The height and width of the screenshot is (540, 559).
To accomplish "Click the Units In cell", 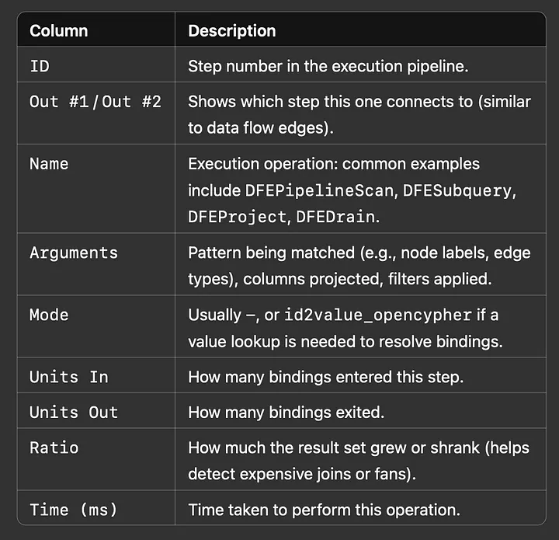I will [96, 375].
